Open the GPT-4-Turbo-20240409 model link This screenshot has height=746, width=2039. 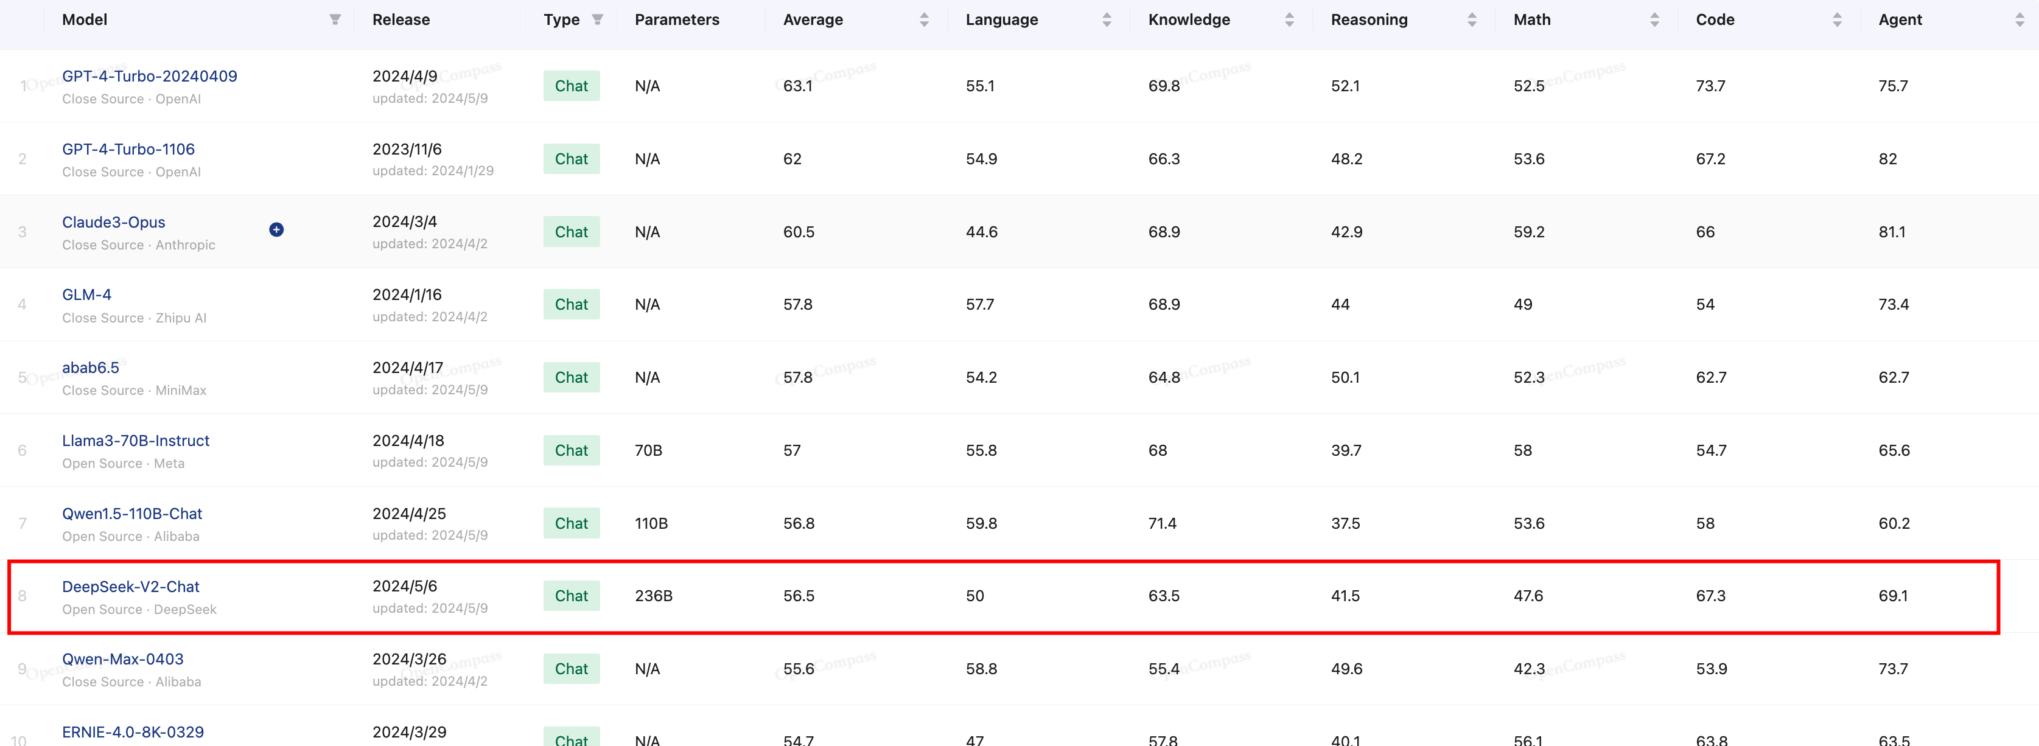pyautogui.click(x=150, y=76)
